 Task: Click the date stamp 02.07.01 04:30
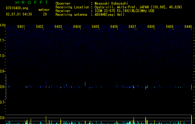(19, 14)
